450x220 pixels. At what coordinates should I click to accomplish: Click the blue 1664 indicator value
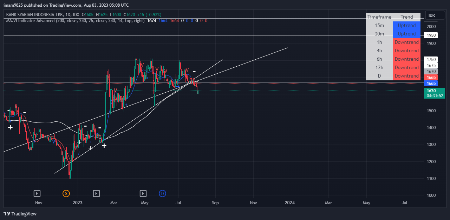tap(163, 21)
